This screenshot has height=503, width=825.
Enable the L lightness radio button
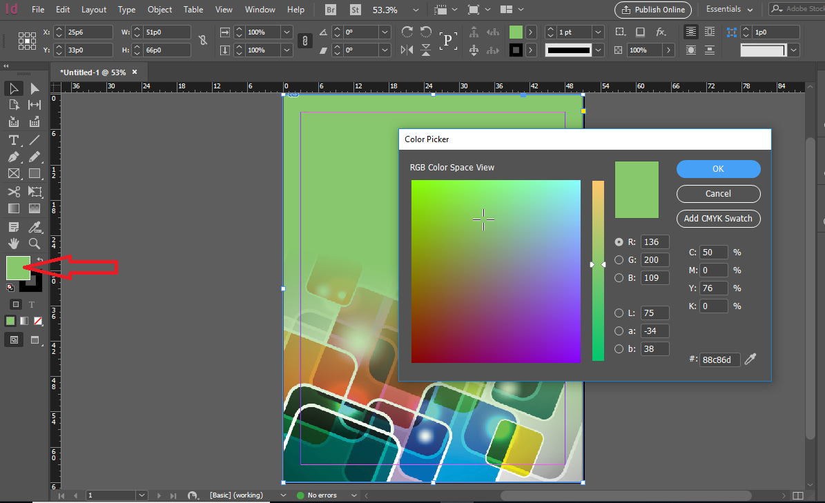click(619, 313)
